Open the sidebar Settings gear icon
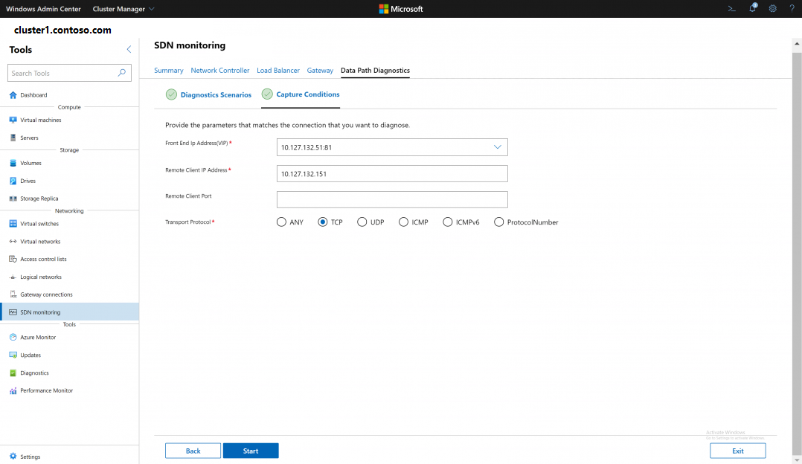The height and width of the screenshot is (464, 802). tap(13, 457)
